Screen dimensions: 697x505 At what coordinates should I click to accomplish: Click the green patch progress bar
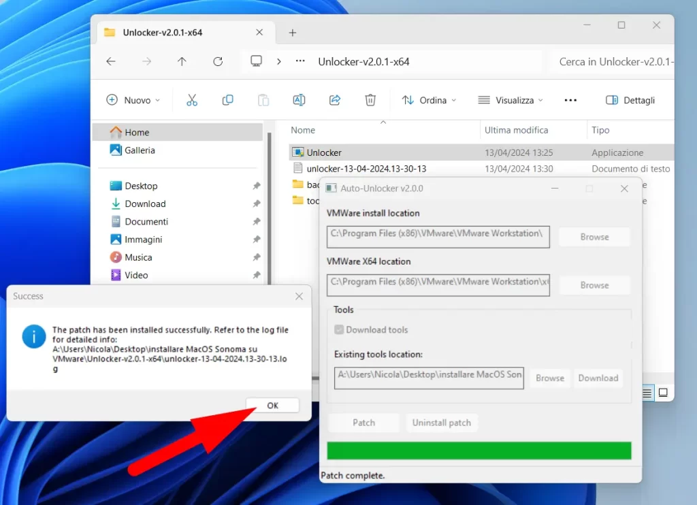point(479,451)
